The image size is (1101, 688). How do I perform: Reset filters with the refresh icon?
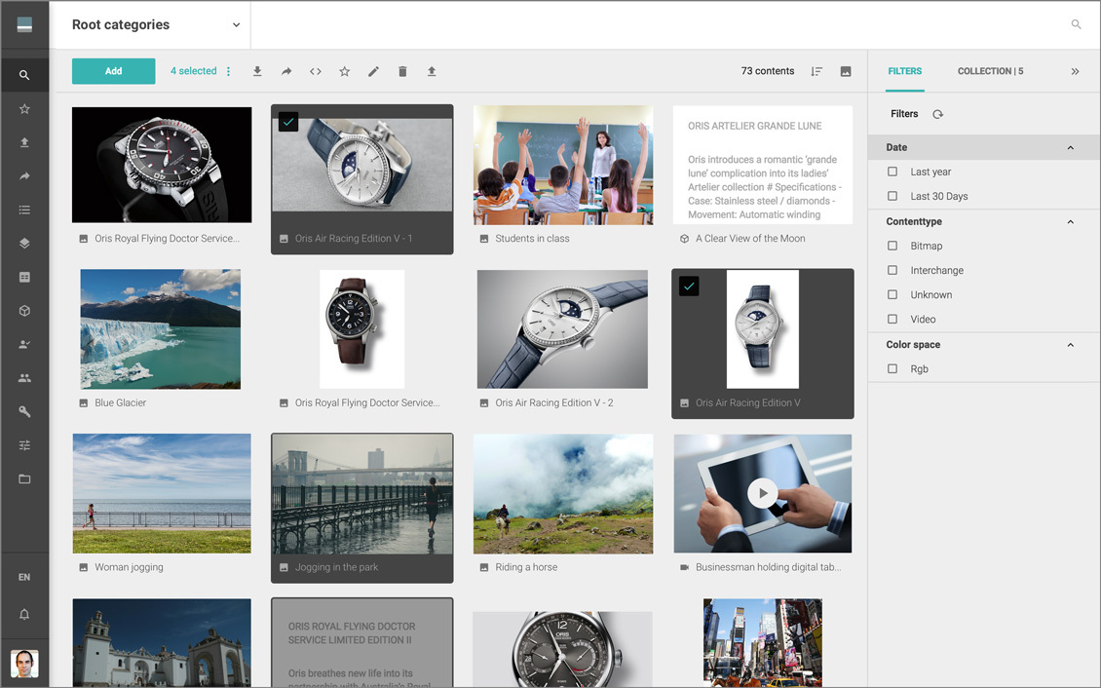click(x=938, y=114)
